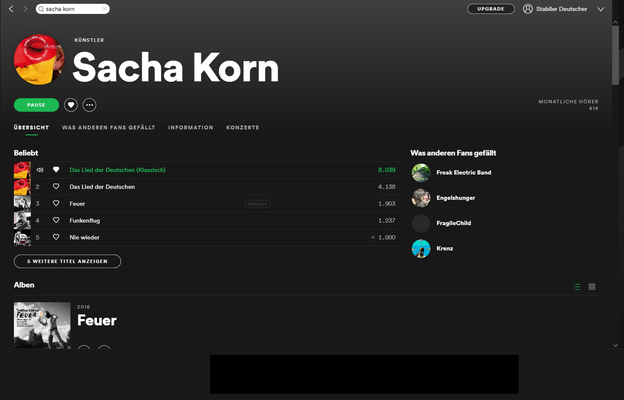This screenshot has width=624, height=400.
Task: Click the search box containing sacha korn
Action: coord(73,9)
